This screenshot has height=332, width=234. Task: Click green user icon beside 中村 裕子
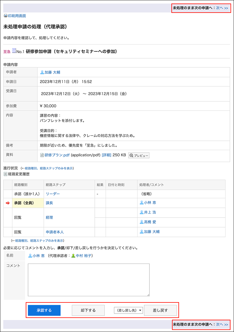(x=73, y=256)
